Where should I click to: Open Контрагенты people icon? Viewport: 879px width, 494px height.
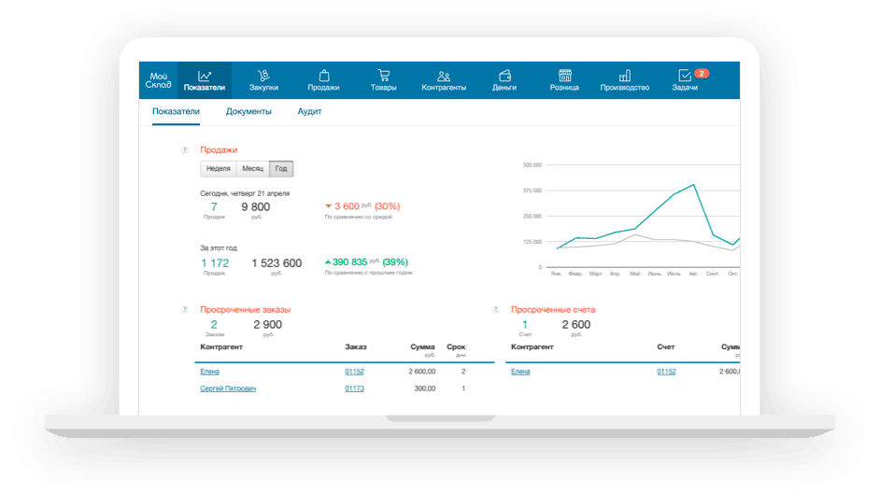click(x=444, y=76)
